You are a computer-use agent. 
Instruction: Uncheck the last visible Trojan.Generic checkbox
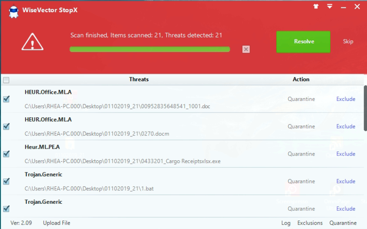pyautogui.click(x=7, y=209)
